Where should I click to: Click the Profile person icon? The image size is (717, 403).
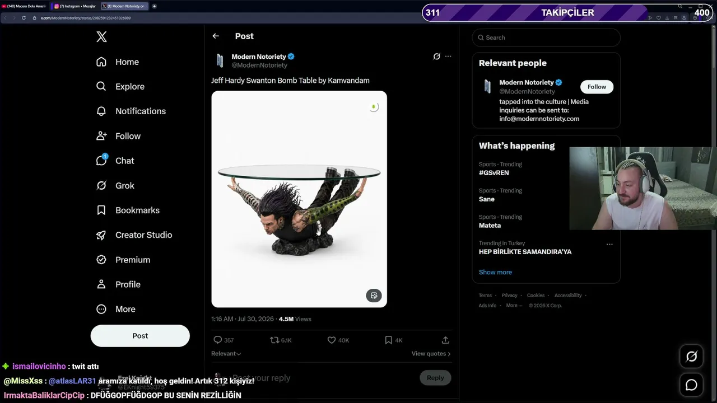pyautogui.click(x=101, y=284)
